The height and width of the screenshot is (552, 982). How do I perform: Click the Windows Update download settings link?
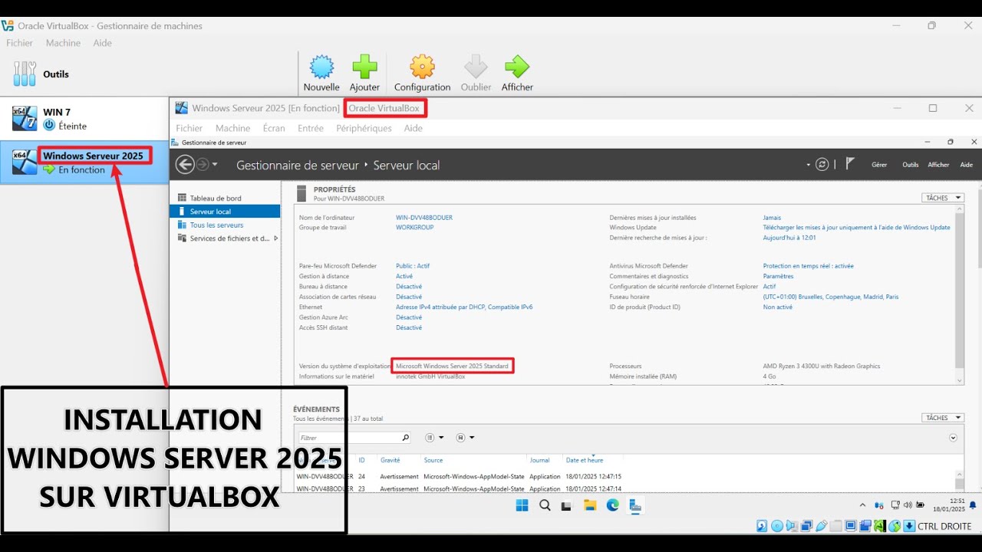coord(857,228)
